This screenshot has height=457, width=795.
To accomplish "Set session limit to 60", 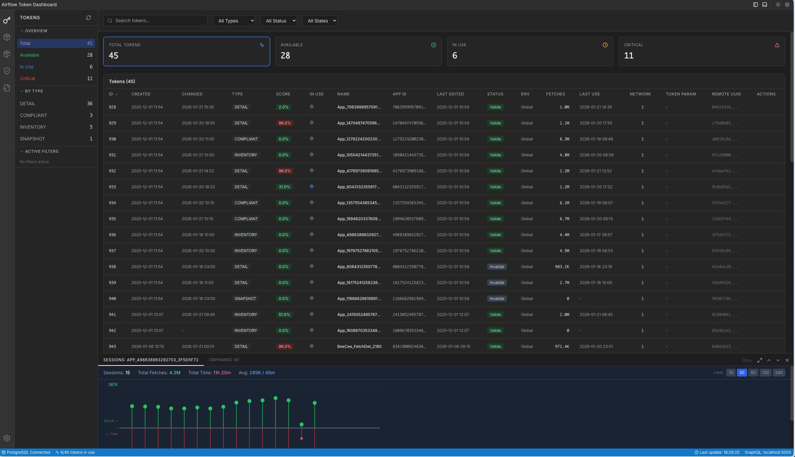I will tap(753, 373).
